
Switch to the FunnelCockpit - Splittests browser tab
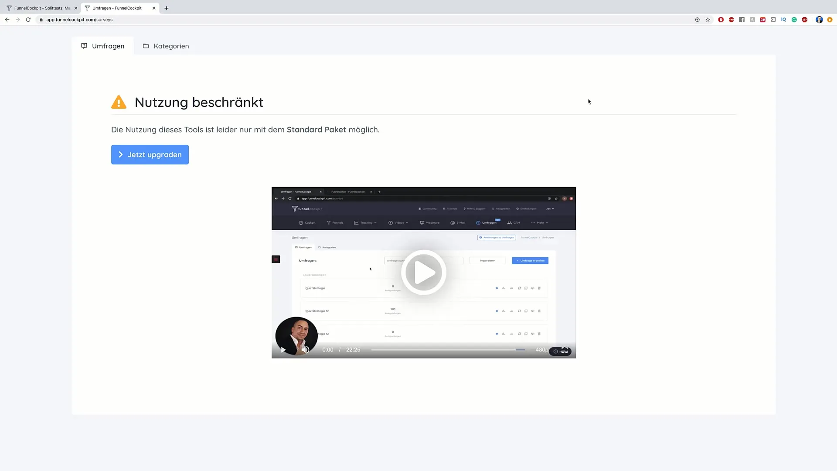click(x=42, y=8)
